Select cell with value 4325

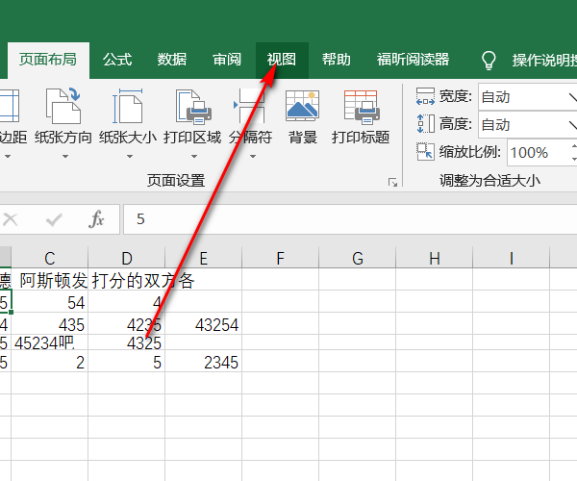pos(127,342)
